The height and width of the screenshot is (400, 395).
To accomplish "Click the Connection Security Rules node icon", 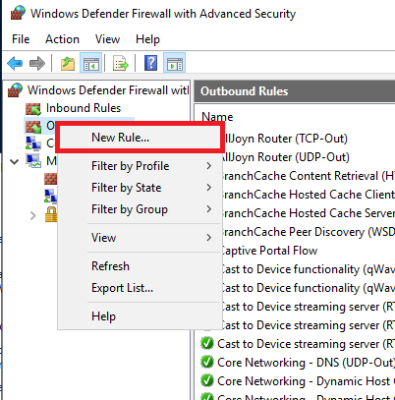I will (33, 143).
